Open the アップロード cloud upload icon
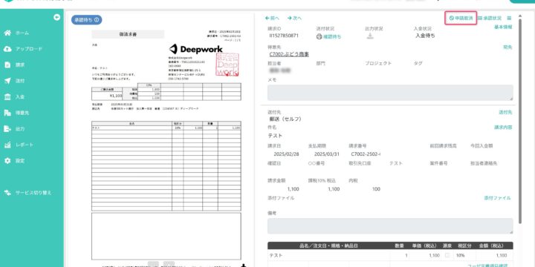The image size is (535, 267). click(7, 49)
